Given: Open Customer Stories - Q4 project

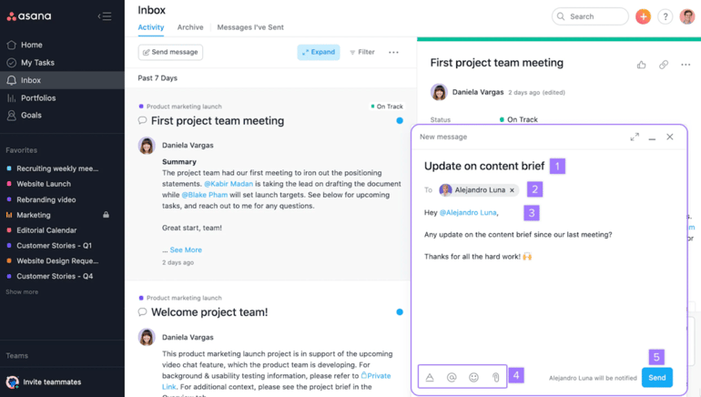Looking at the screenshot, I should pos(55,276).
